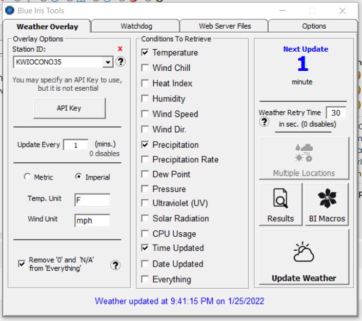The width and height of the screenshot is (362, 321).
Task: Enable the Date Updated checkbox
Action: (145, 264)
